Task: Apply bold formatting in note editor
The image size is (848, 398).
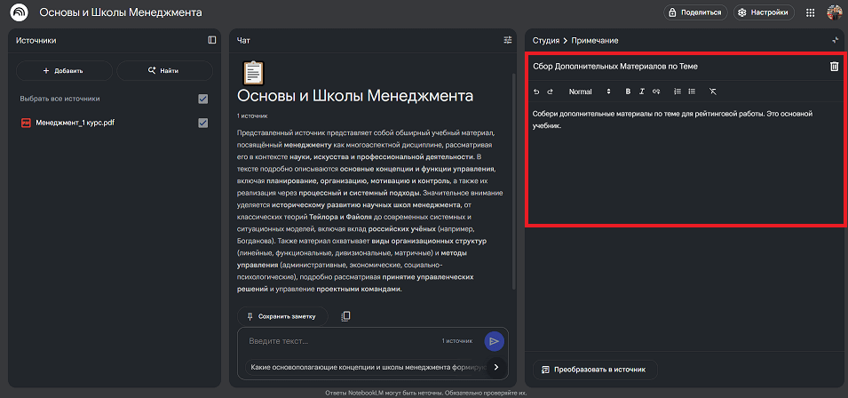Action: pyautogui.click(x=628, y=92)
